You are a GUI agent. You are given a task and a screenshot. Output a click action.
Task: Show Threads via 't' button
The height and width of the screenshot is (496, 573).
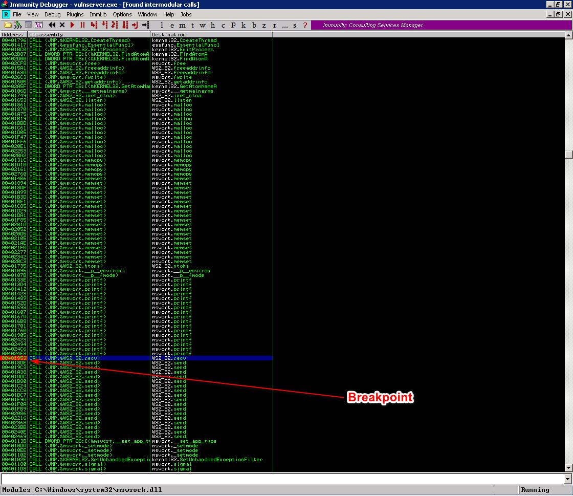coord(192,25)
